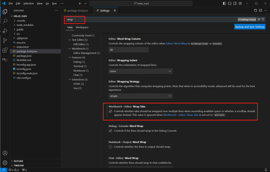The width and height of the screenshot is (270, 172).
Task: Open the settings filter funnel
Action: click(263, 20)
